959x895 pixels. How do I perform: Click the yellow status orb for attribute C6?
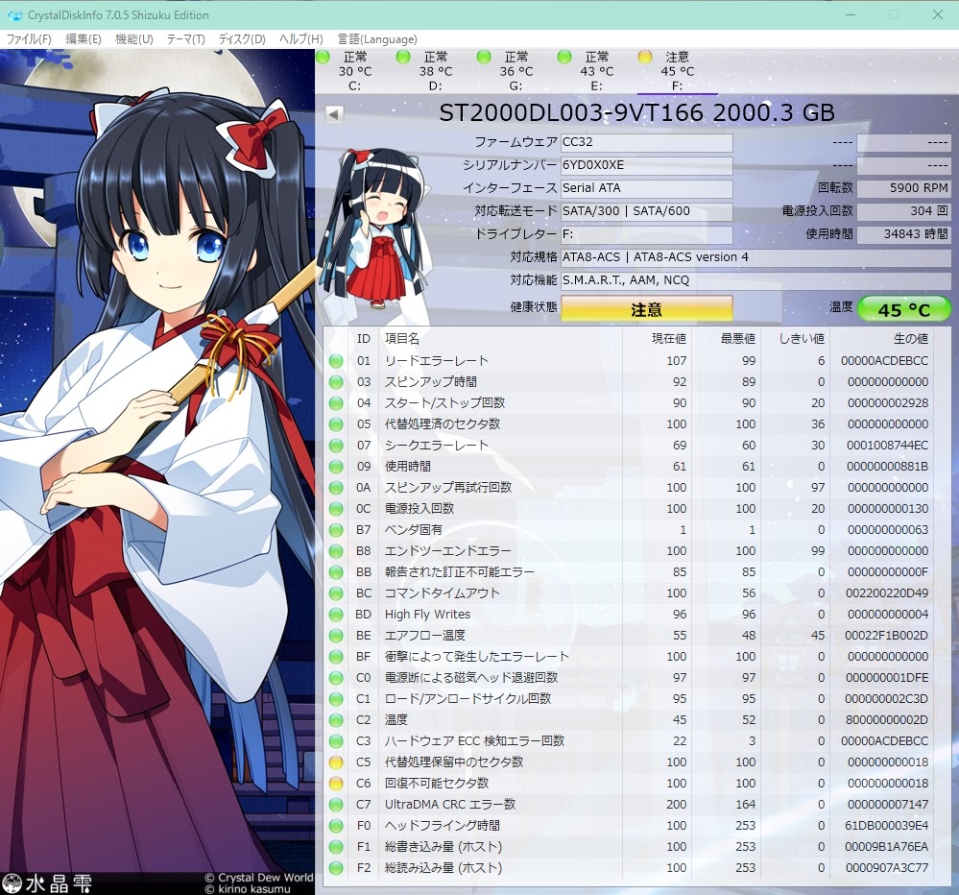point(336,784)
